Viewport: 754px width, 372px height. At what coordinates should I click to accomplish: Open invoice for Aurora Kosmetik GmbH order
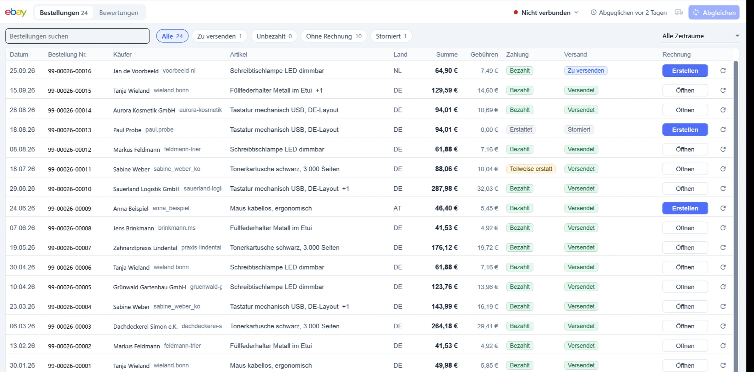685,110
